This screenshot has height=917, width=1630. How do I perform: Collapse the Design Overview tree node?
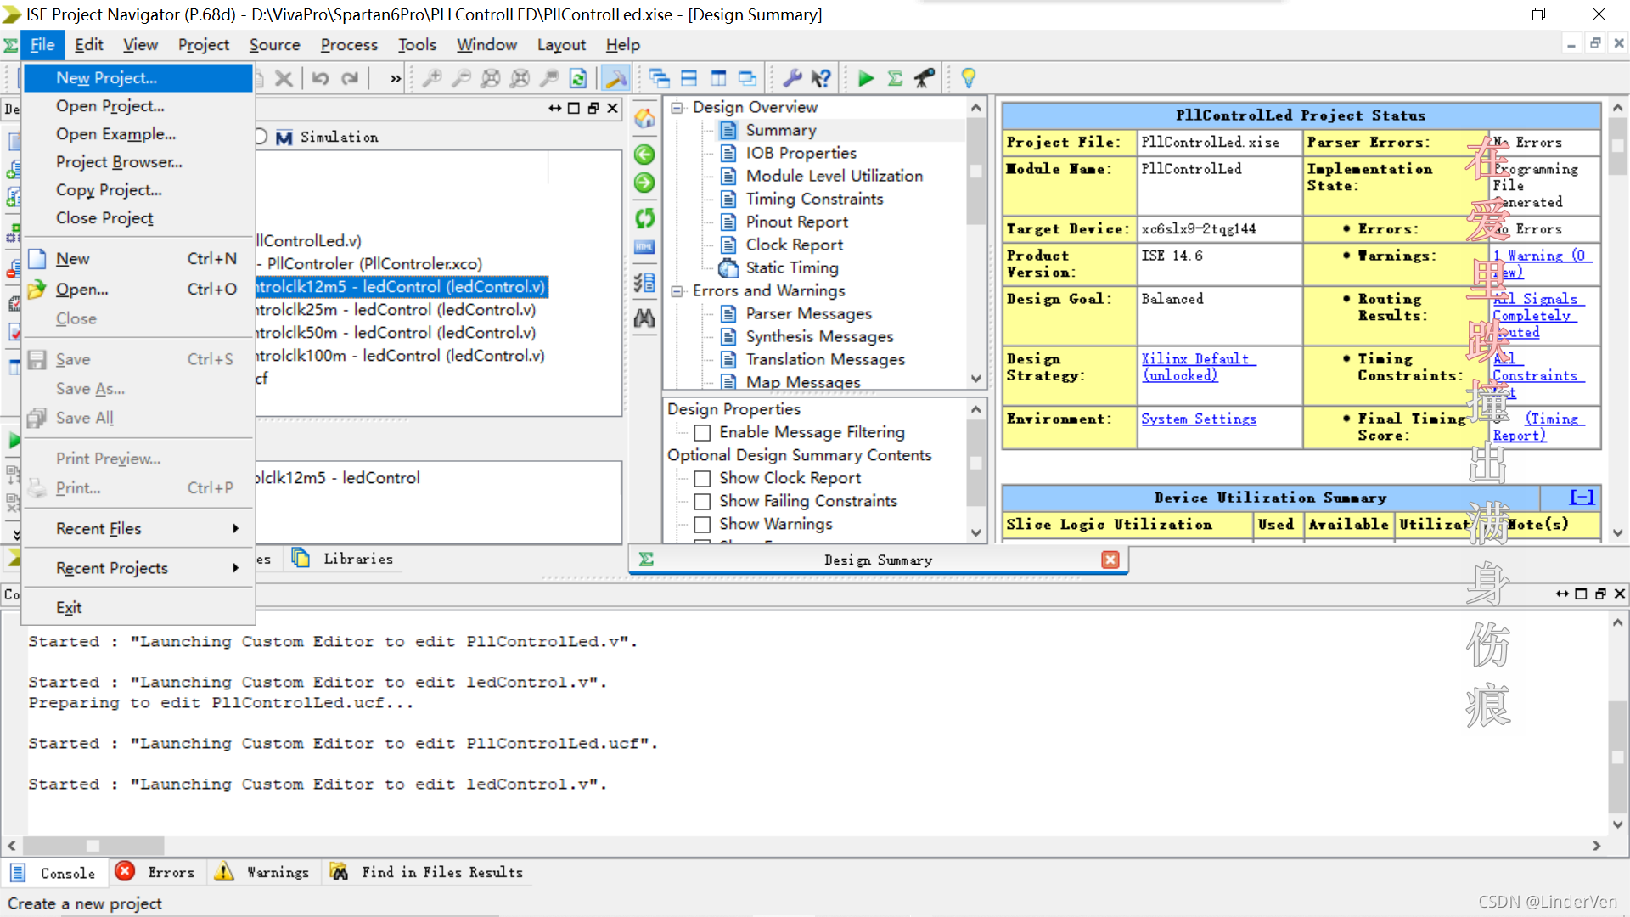click(677, 108)
